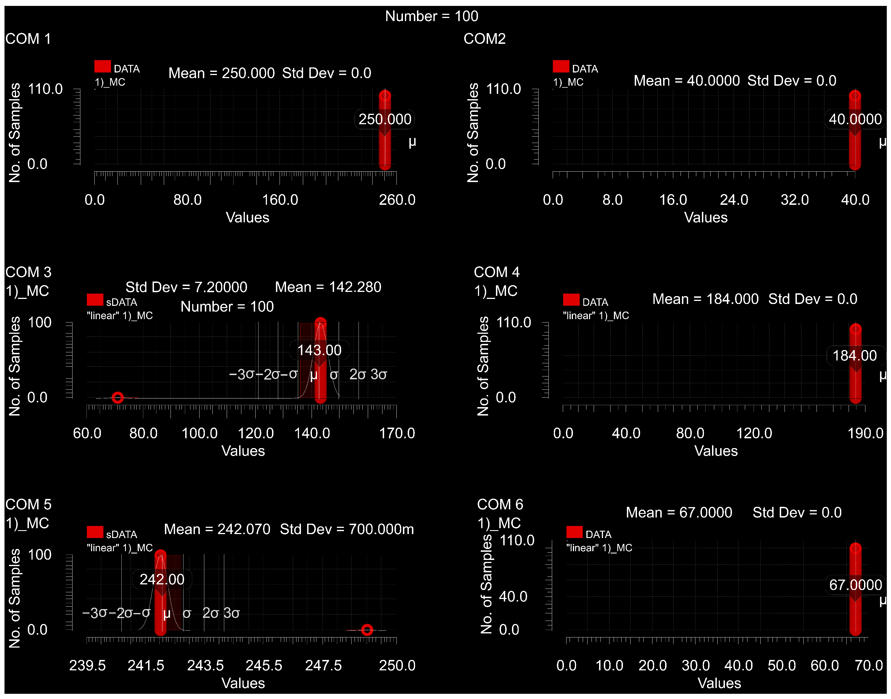
Task: Click the 250.000 marker label in COM 1
Action: [x=384, y=119]
